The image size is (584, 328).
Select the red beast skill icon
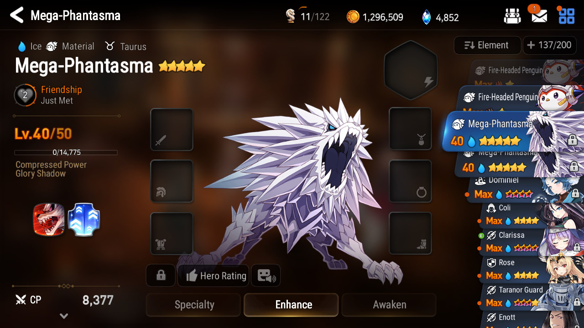pos(49,220)
